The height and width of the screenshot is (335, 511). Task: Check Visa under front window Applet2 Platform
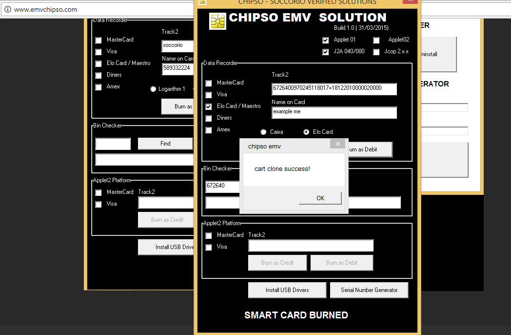point(209,248)
